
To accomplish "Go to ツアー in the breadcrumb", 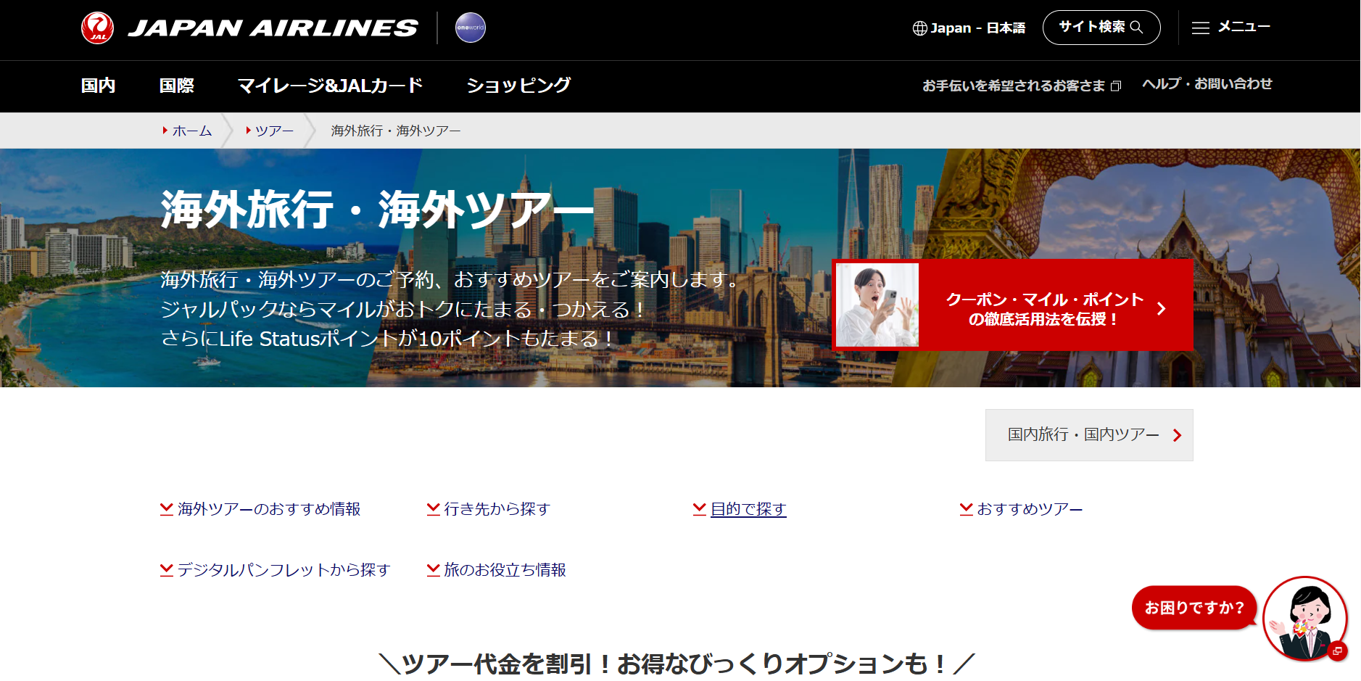I will pos(273,131).
